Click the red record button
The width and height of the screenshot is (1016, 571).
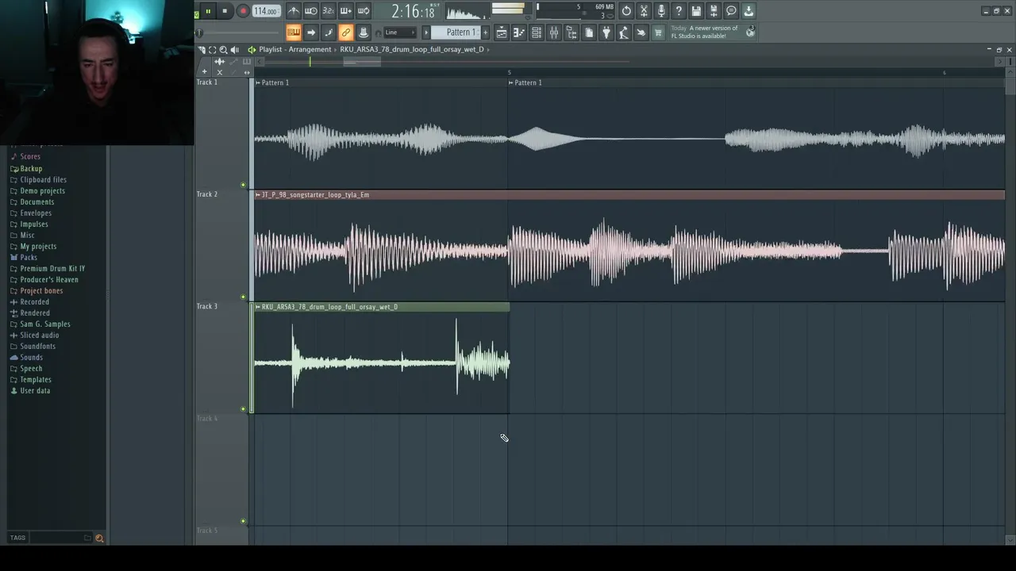click(243, 11)
